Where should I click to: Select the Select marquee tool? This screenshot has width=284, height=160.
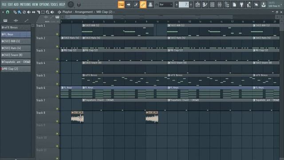coord(43,12)
